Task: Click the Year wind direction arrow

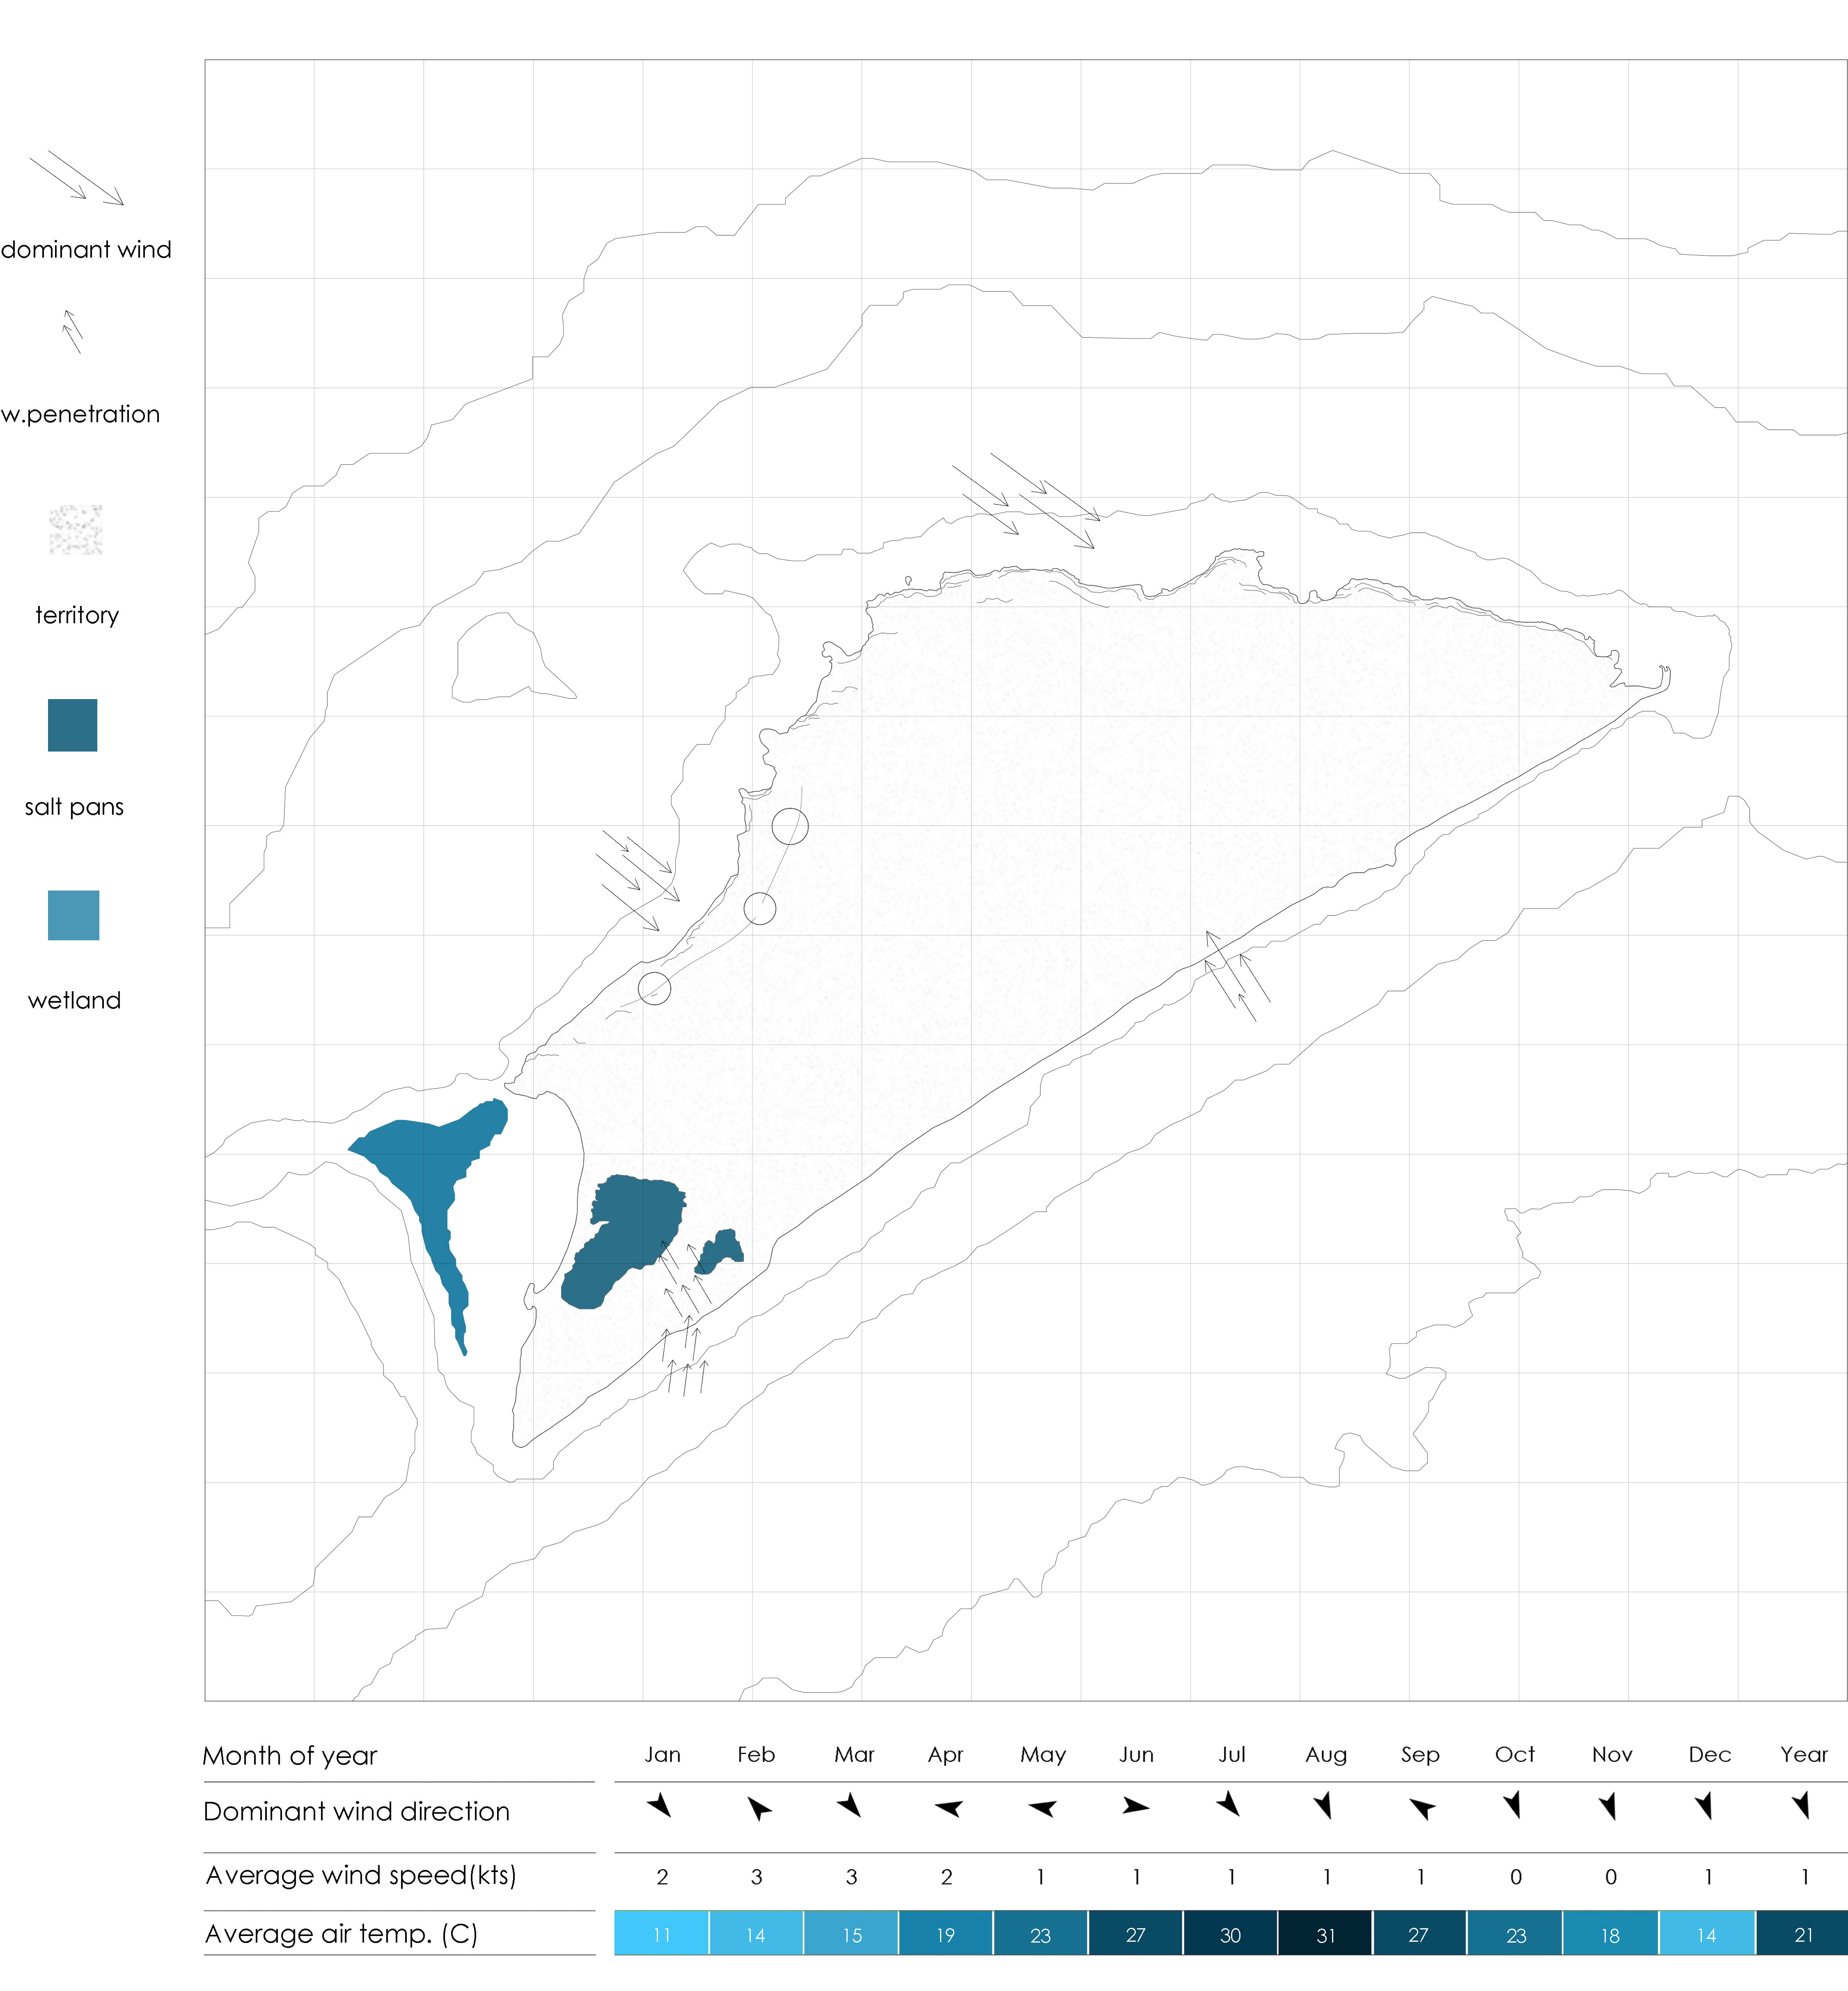Action: (x=1801, y=1805)
